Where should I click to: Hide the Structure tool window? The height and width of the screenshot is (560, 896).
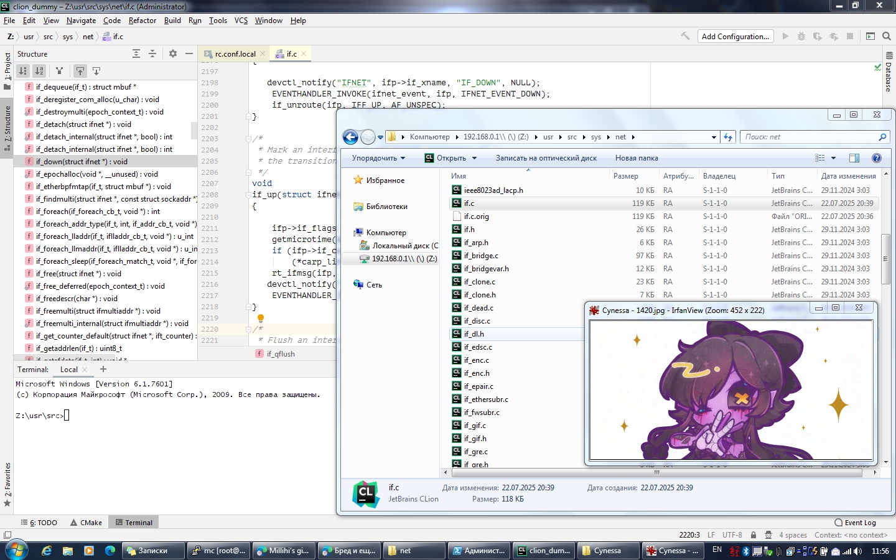[x=189, y=54]
